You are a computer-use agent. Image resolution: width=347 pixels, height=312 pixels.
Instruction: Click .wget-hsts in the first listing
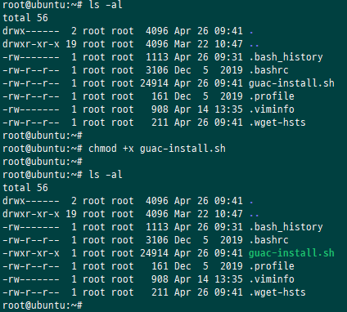[x=277, y=123]
